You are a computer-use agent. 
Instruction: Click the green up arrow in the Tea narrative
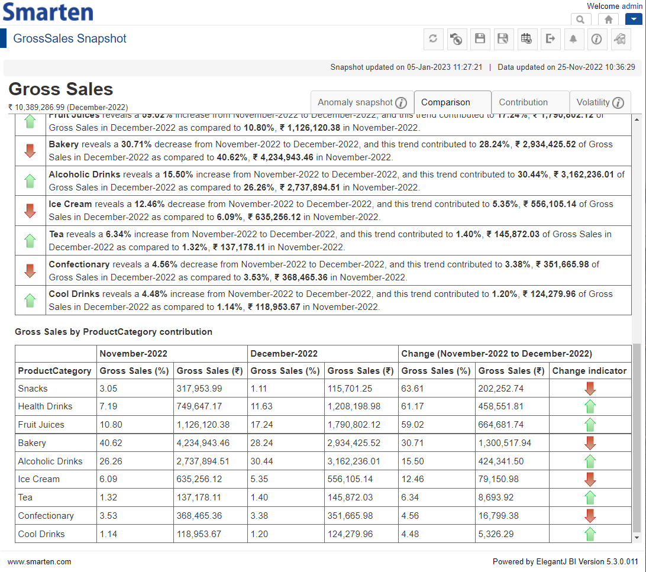30,241
